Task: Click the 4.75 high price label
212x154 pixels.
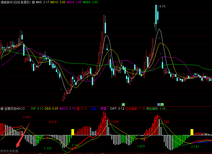Action: point(162,6)
